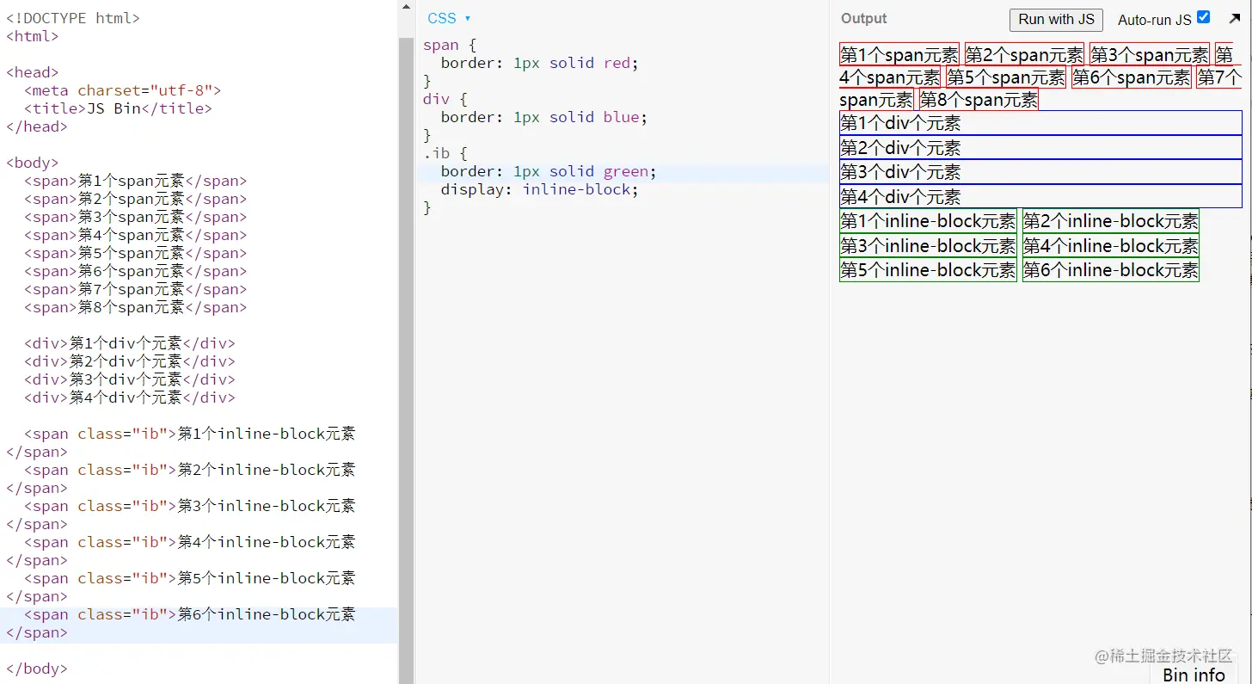
Task: Click the div selector line in CSS
Action: (x=445, y=99)
